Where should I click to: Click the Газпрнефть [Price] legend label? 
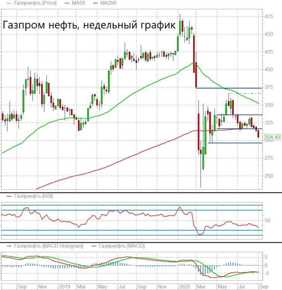coord(35,3)
